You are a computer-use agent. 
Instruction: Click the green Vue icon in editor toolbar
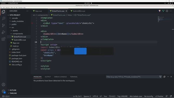[x=163, y=11]
